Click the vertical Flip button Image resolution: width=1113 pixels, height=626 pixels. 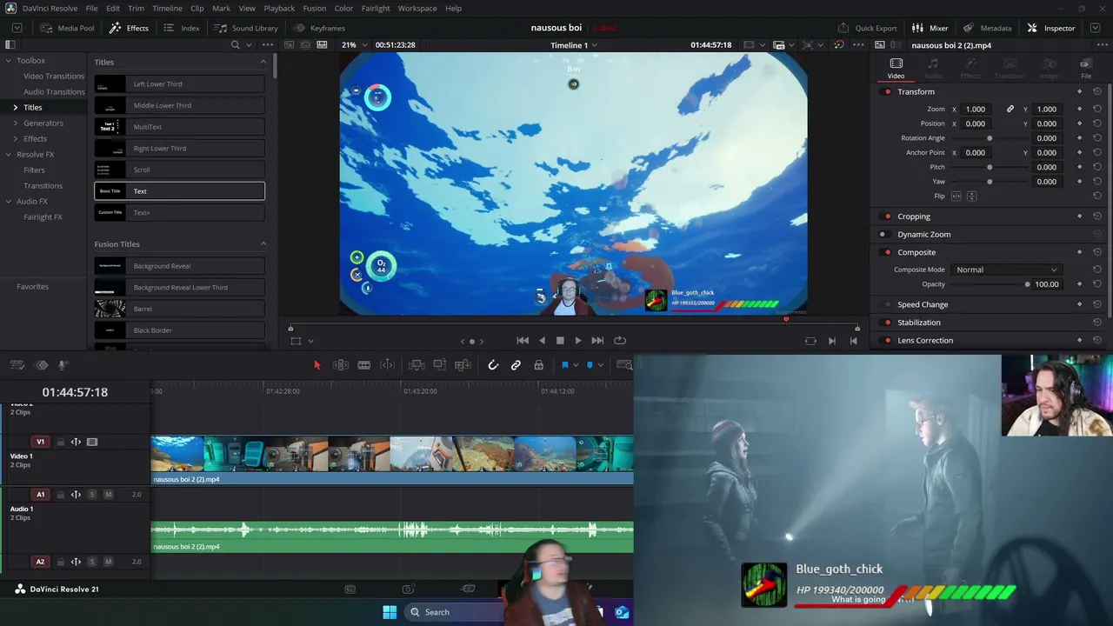pos(971,196)
